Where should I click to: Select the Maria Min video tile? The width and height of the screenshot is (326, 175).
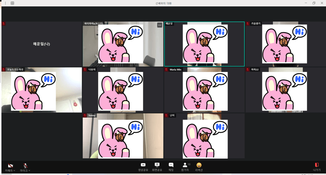click(x=204, y=90)
